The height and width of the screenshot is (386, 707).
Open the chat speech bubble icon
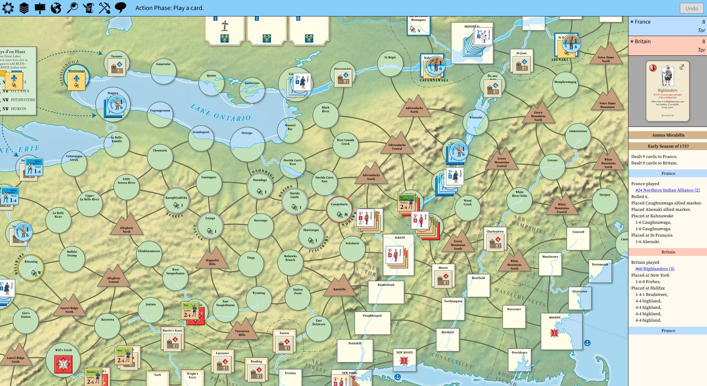pos(121,8)
